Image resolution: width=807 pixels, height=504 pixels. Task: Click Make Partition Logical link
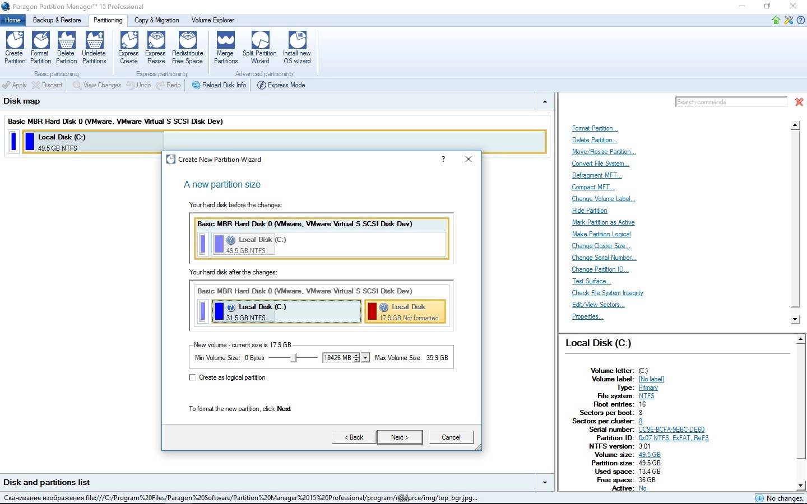coord(601,234)
